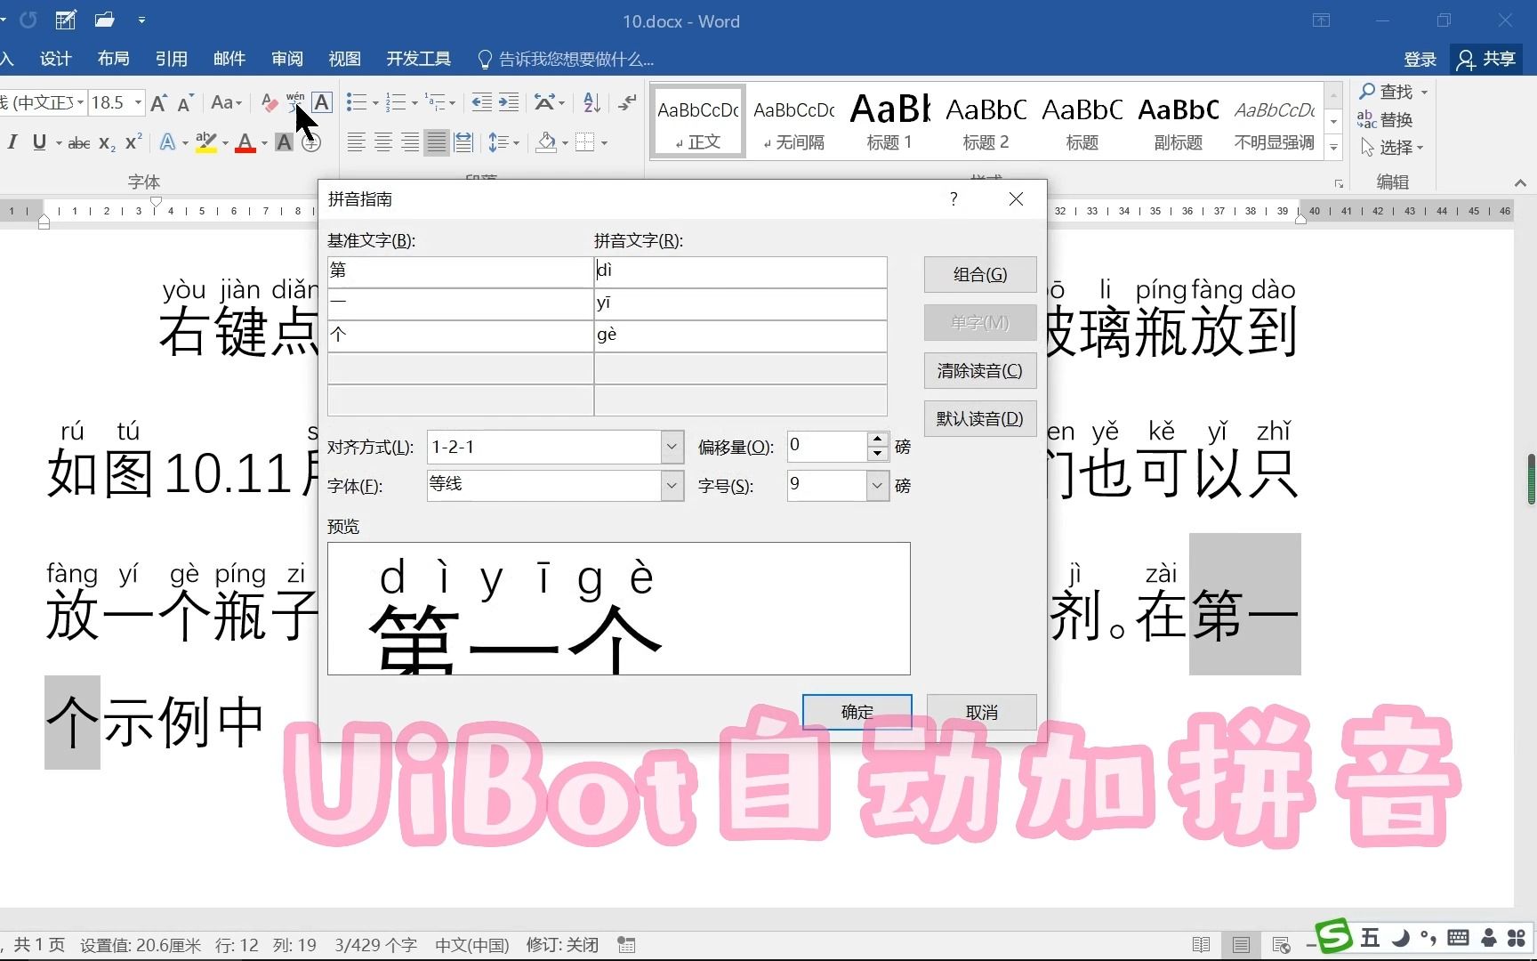This screenshot has width=1537, height=961.
Task: Toggle superscript formatting
Action: [x=133, y=142]
